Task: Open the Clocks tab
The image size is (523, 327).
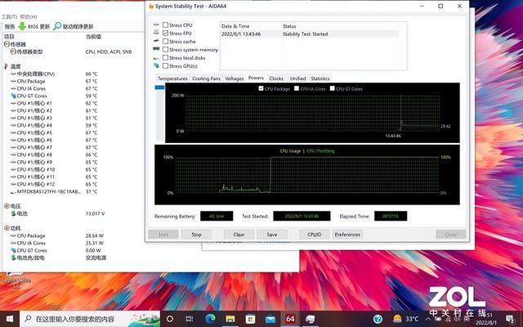Action: 276,78
